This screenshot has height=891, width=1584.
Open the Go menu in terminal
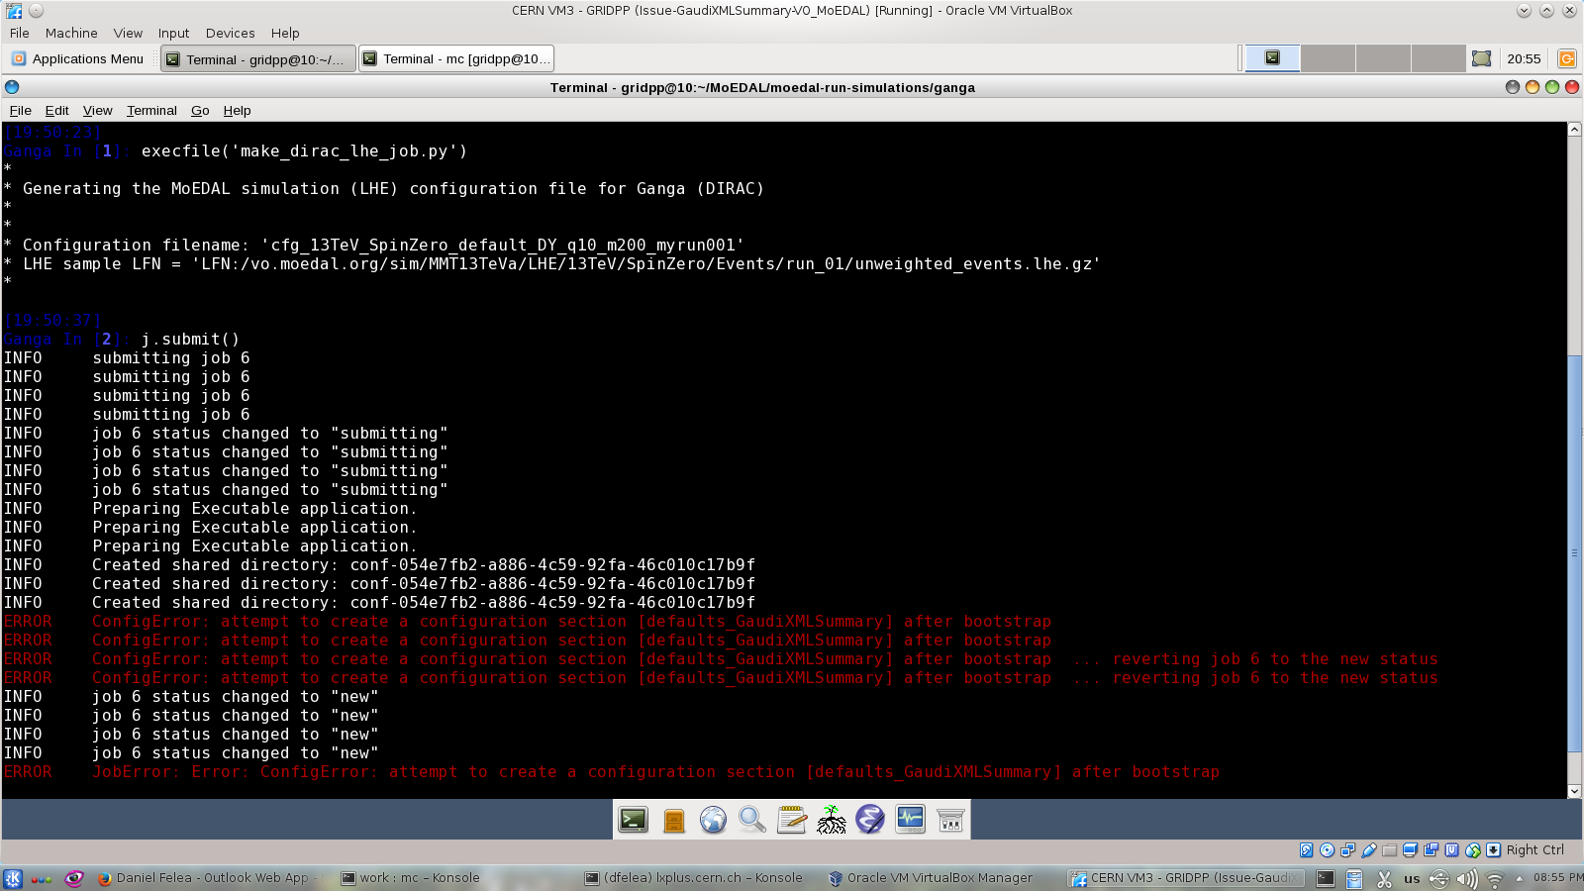(200, 111)
